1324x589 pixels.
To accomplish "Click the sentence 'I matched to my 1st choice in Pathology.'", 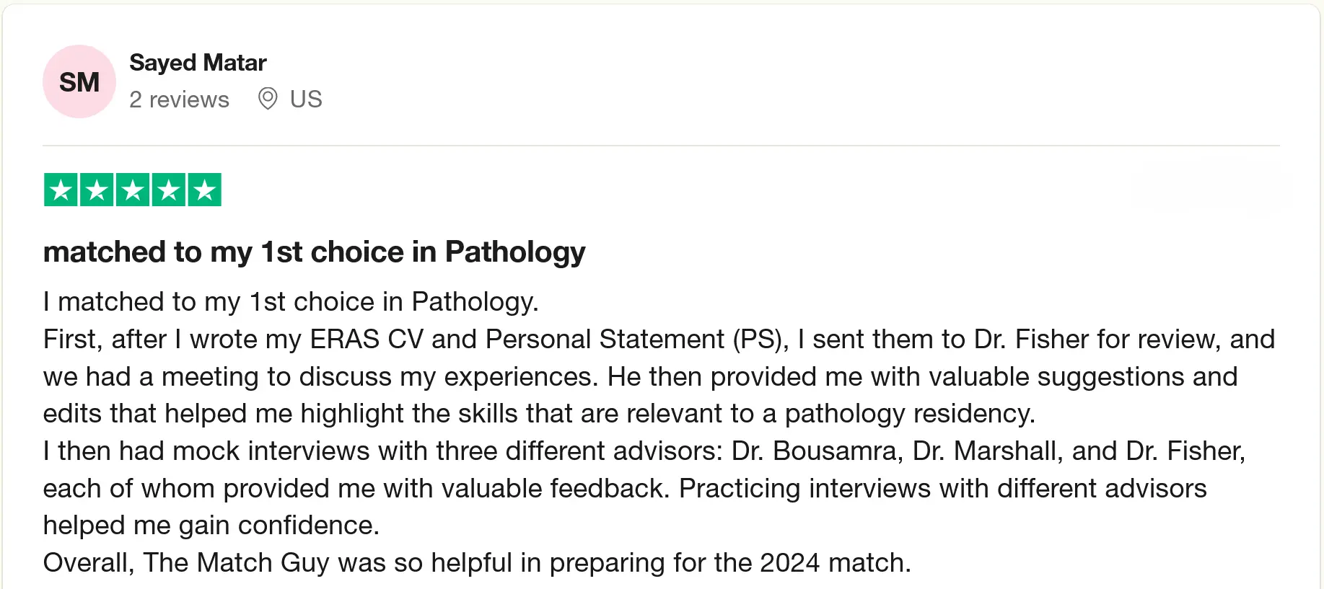I will [291, 301].
